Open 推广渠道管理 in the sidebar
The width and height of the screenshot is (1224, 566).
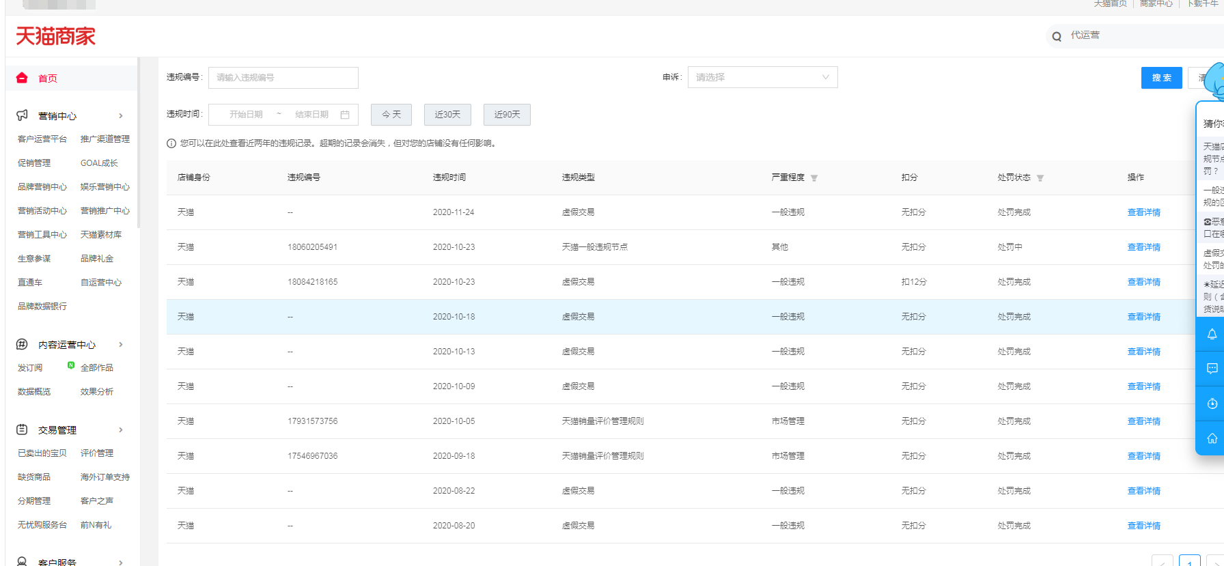pyautogui.click(x=105, y=139)
